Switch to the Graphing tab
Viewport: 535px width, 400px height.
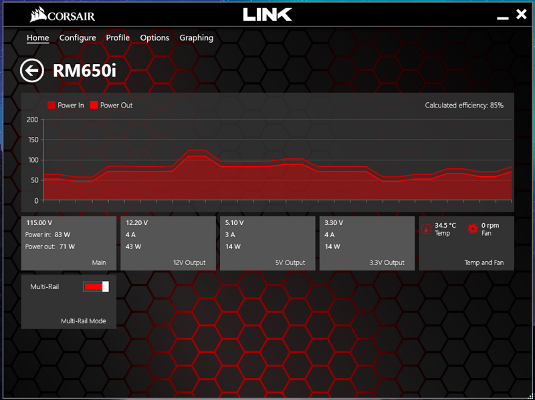click(197, 38)
